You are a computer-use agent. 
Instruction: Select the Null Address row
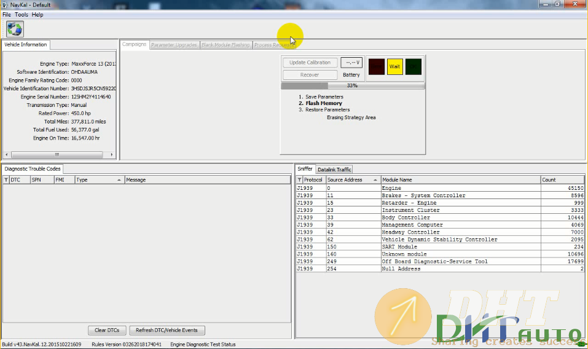[x=441, y=269]
